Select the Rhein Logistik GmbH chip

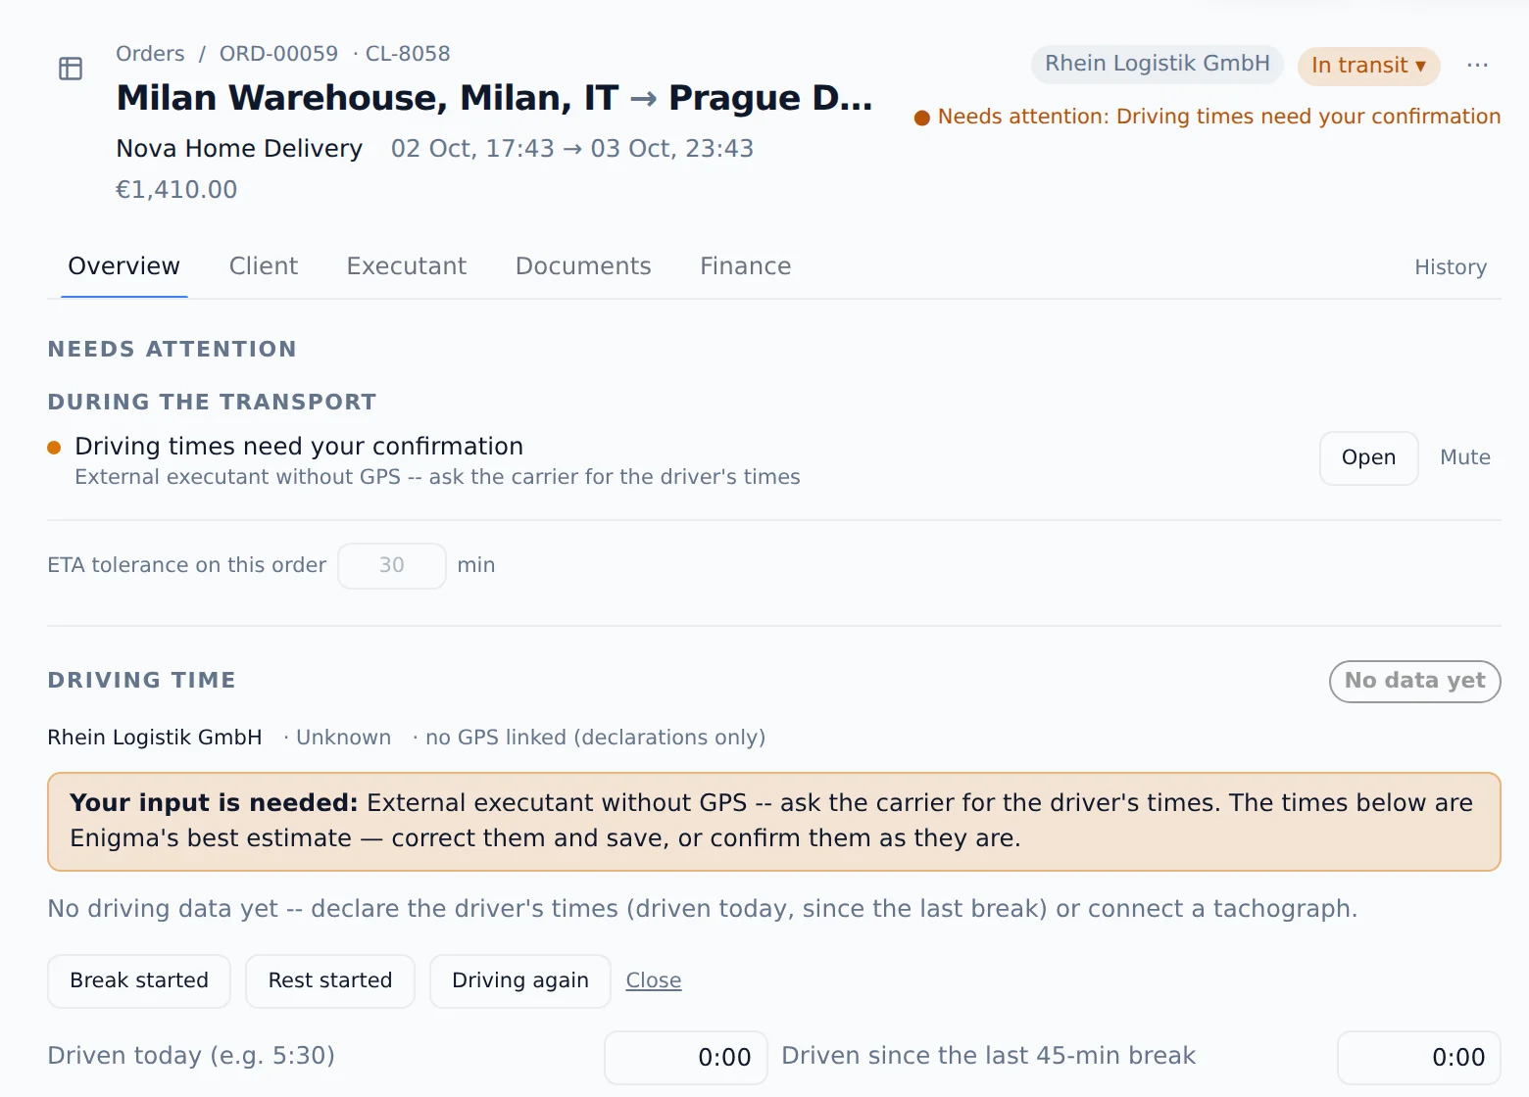click(1157, 64)
